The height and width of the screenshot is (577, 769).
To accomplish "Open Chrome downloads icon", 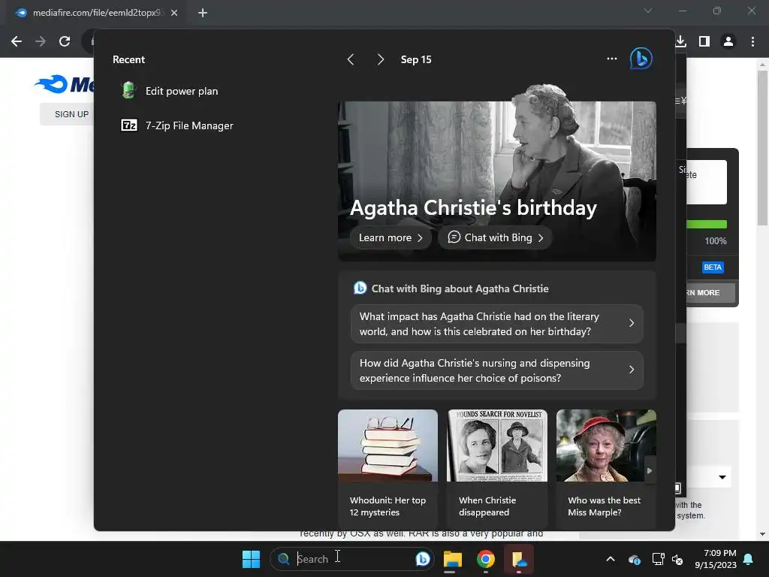I will [680, 41].
